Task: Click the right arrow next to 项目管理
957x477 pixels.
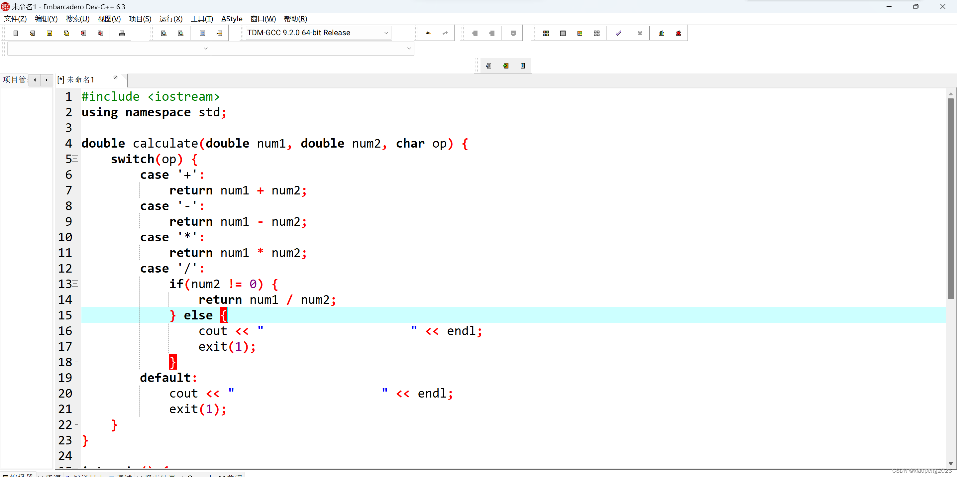Action: 47,79
